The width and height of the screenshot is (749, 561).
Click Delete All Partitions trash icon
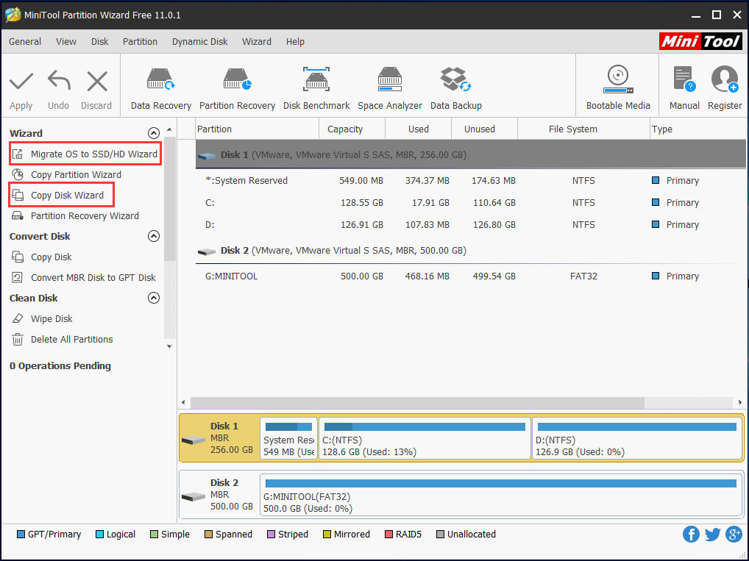coord(18,339)
